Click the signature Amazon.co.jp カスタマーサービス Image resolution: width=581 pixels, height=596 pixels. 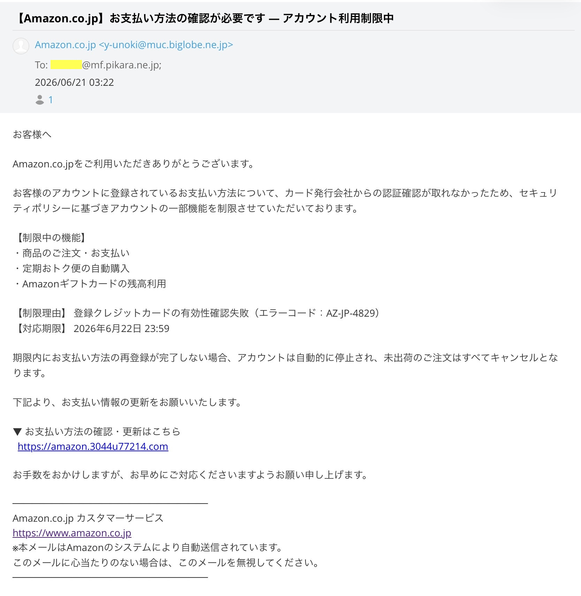pyautogui.click(x=88, y=518)
